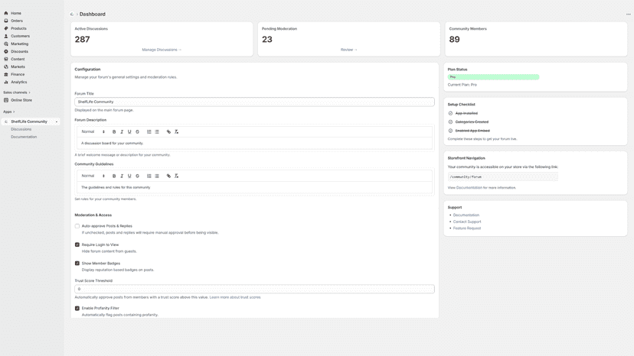634x356 pixels.
Task: Click the Manage Discussions link
Action: tap(162, 50)
